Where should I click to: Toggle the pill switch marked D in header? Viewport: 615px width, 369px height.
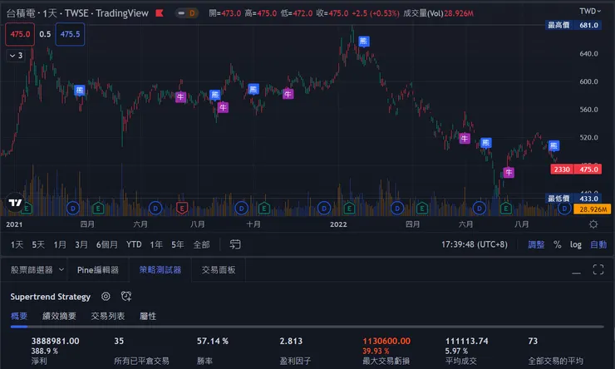(x=186, y=13)
